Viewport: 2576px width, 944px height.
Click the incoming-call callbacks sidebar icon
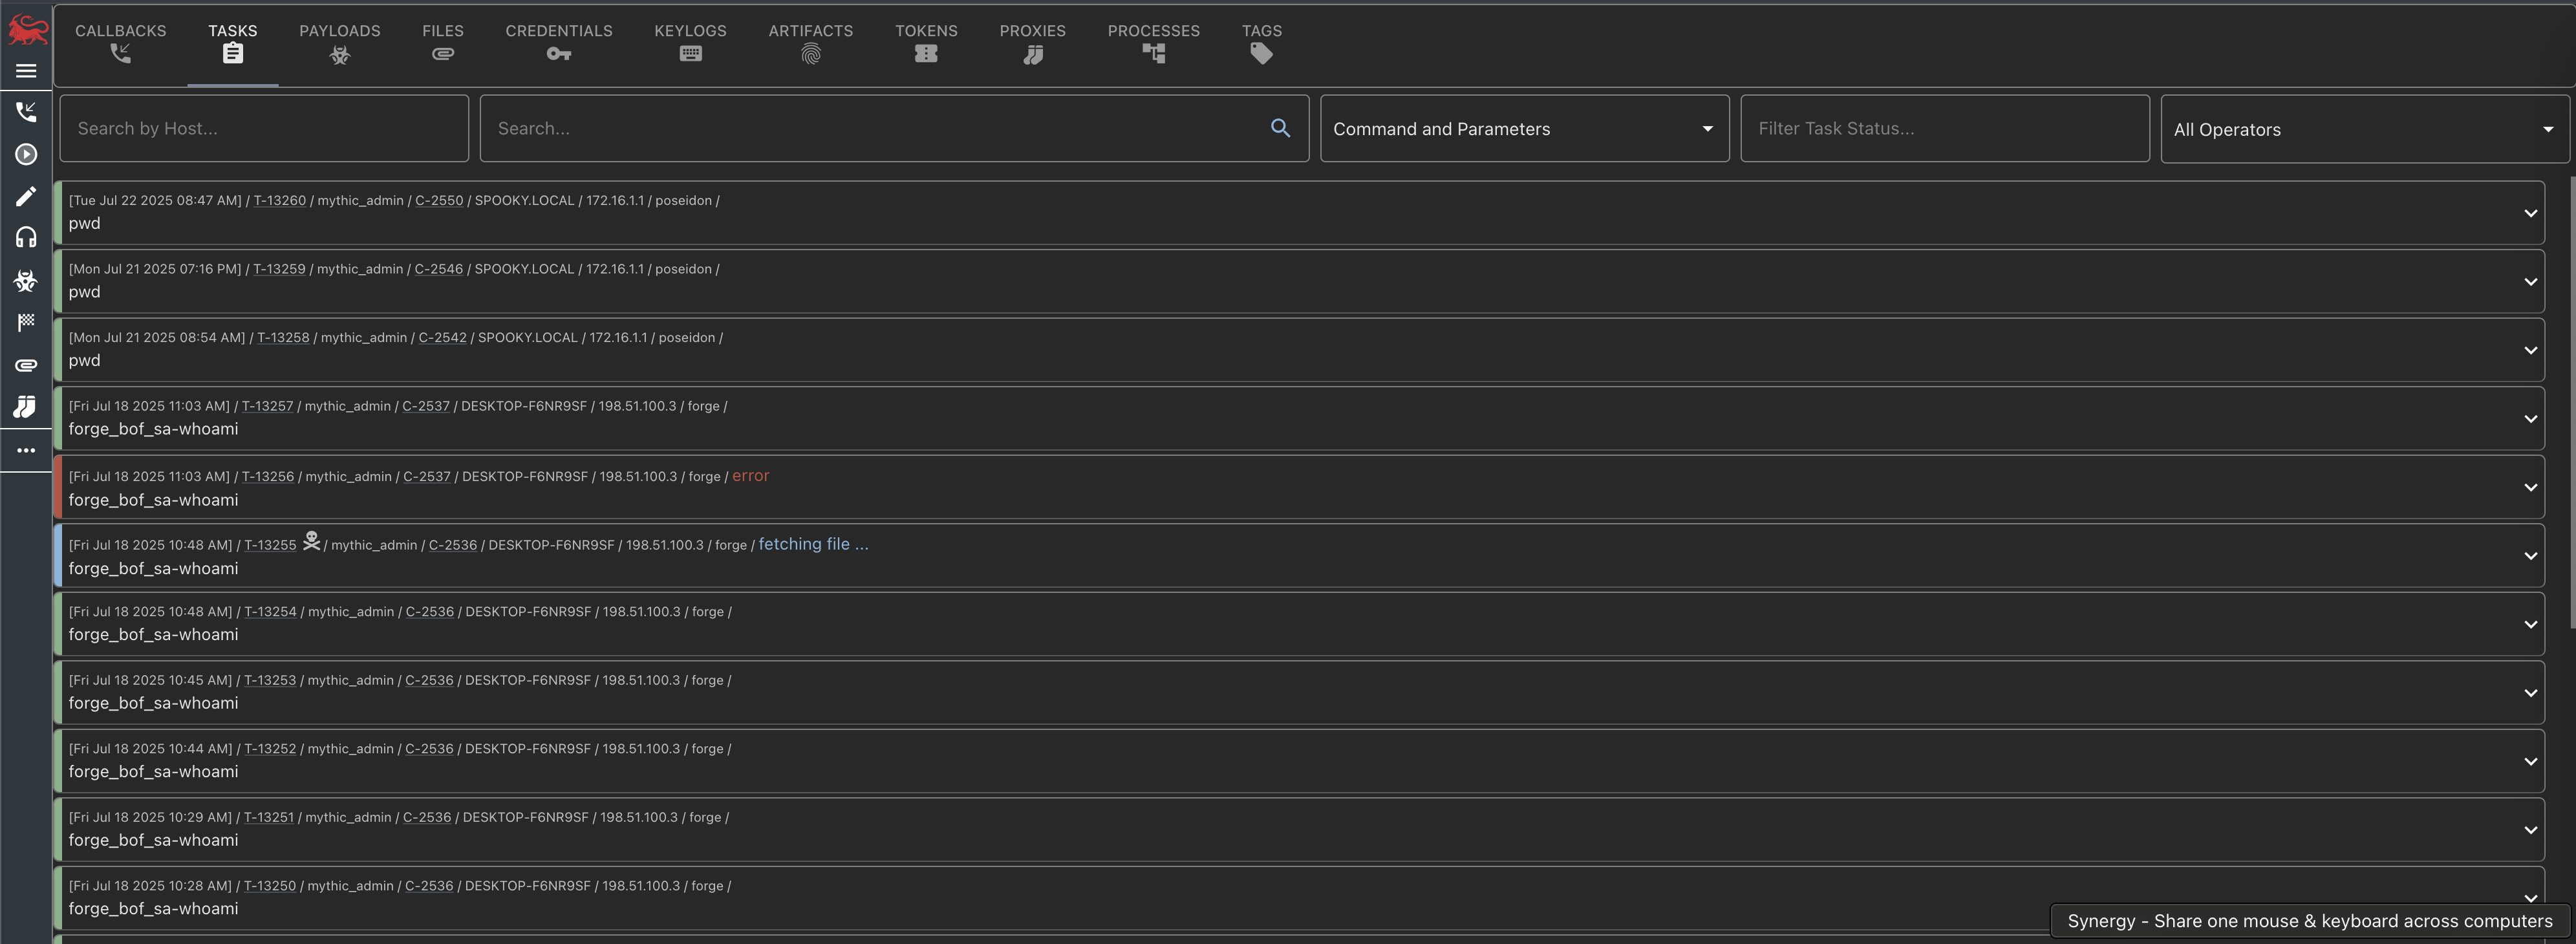[27, 112]
